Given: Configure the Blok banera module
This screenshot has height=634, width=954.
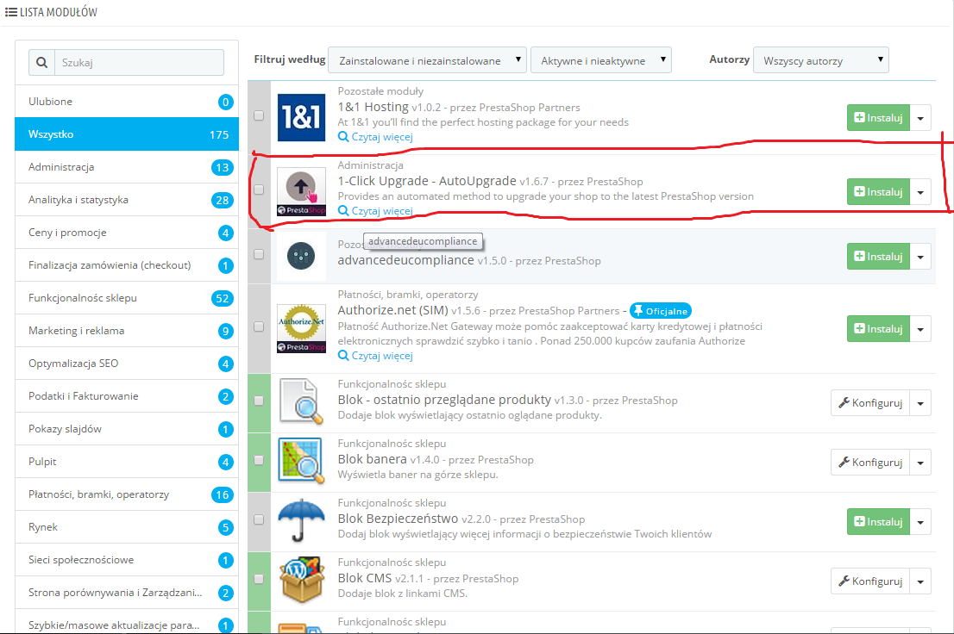Looking at the screenshot, I should point(870,463).
